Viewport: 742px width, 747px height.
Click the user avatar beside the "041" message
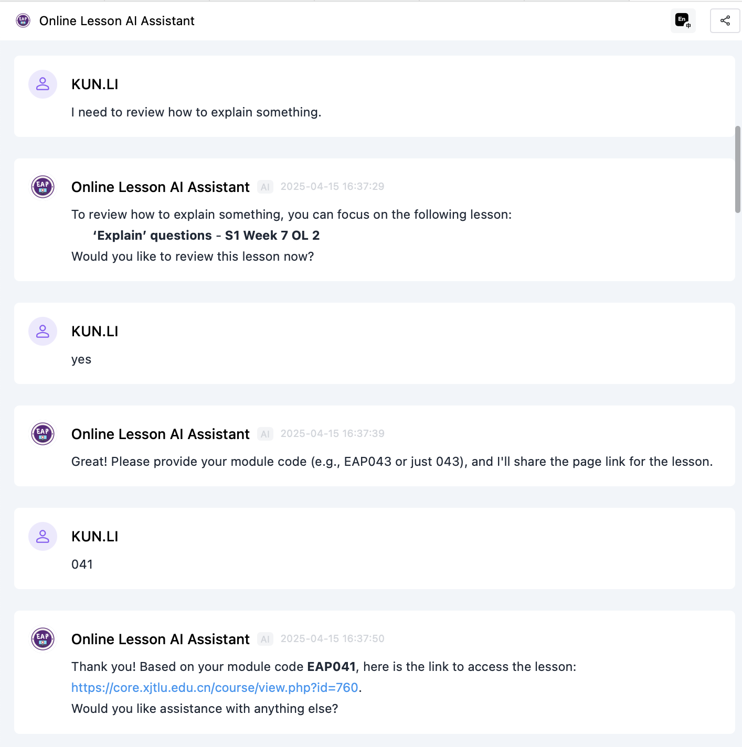pyautogui.click(x=43, y=536)
